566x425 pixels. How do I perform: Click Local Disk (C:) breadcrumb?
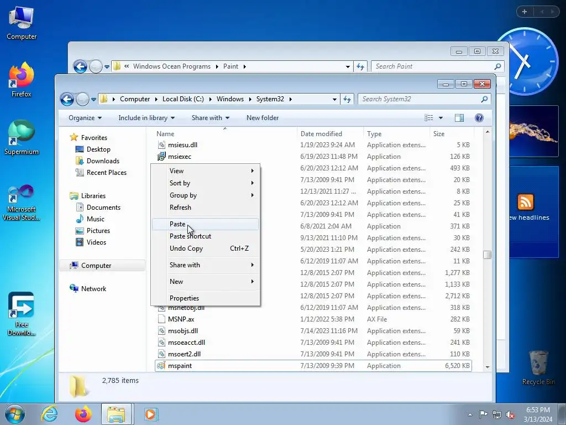click(183, 99)
